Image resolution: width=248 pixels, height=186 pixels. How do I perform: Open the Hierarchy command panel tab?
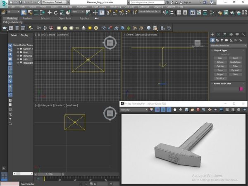click(224, 34)
